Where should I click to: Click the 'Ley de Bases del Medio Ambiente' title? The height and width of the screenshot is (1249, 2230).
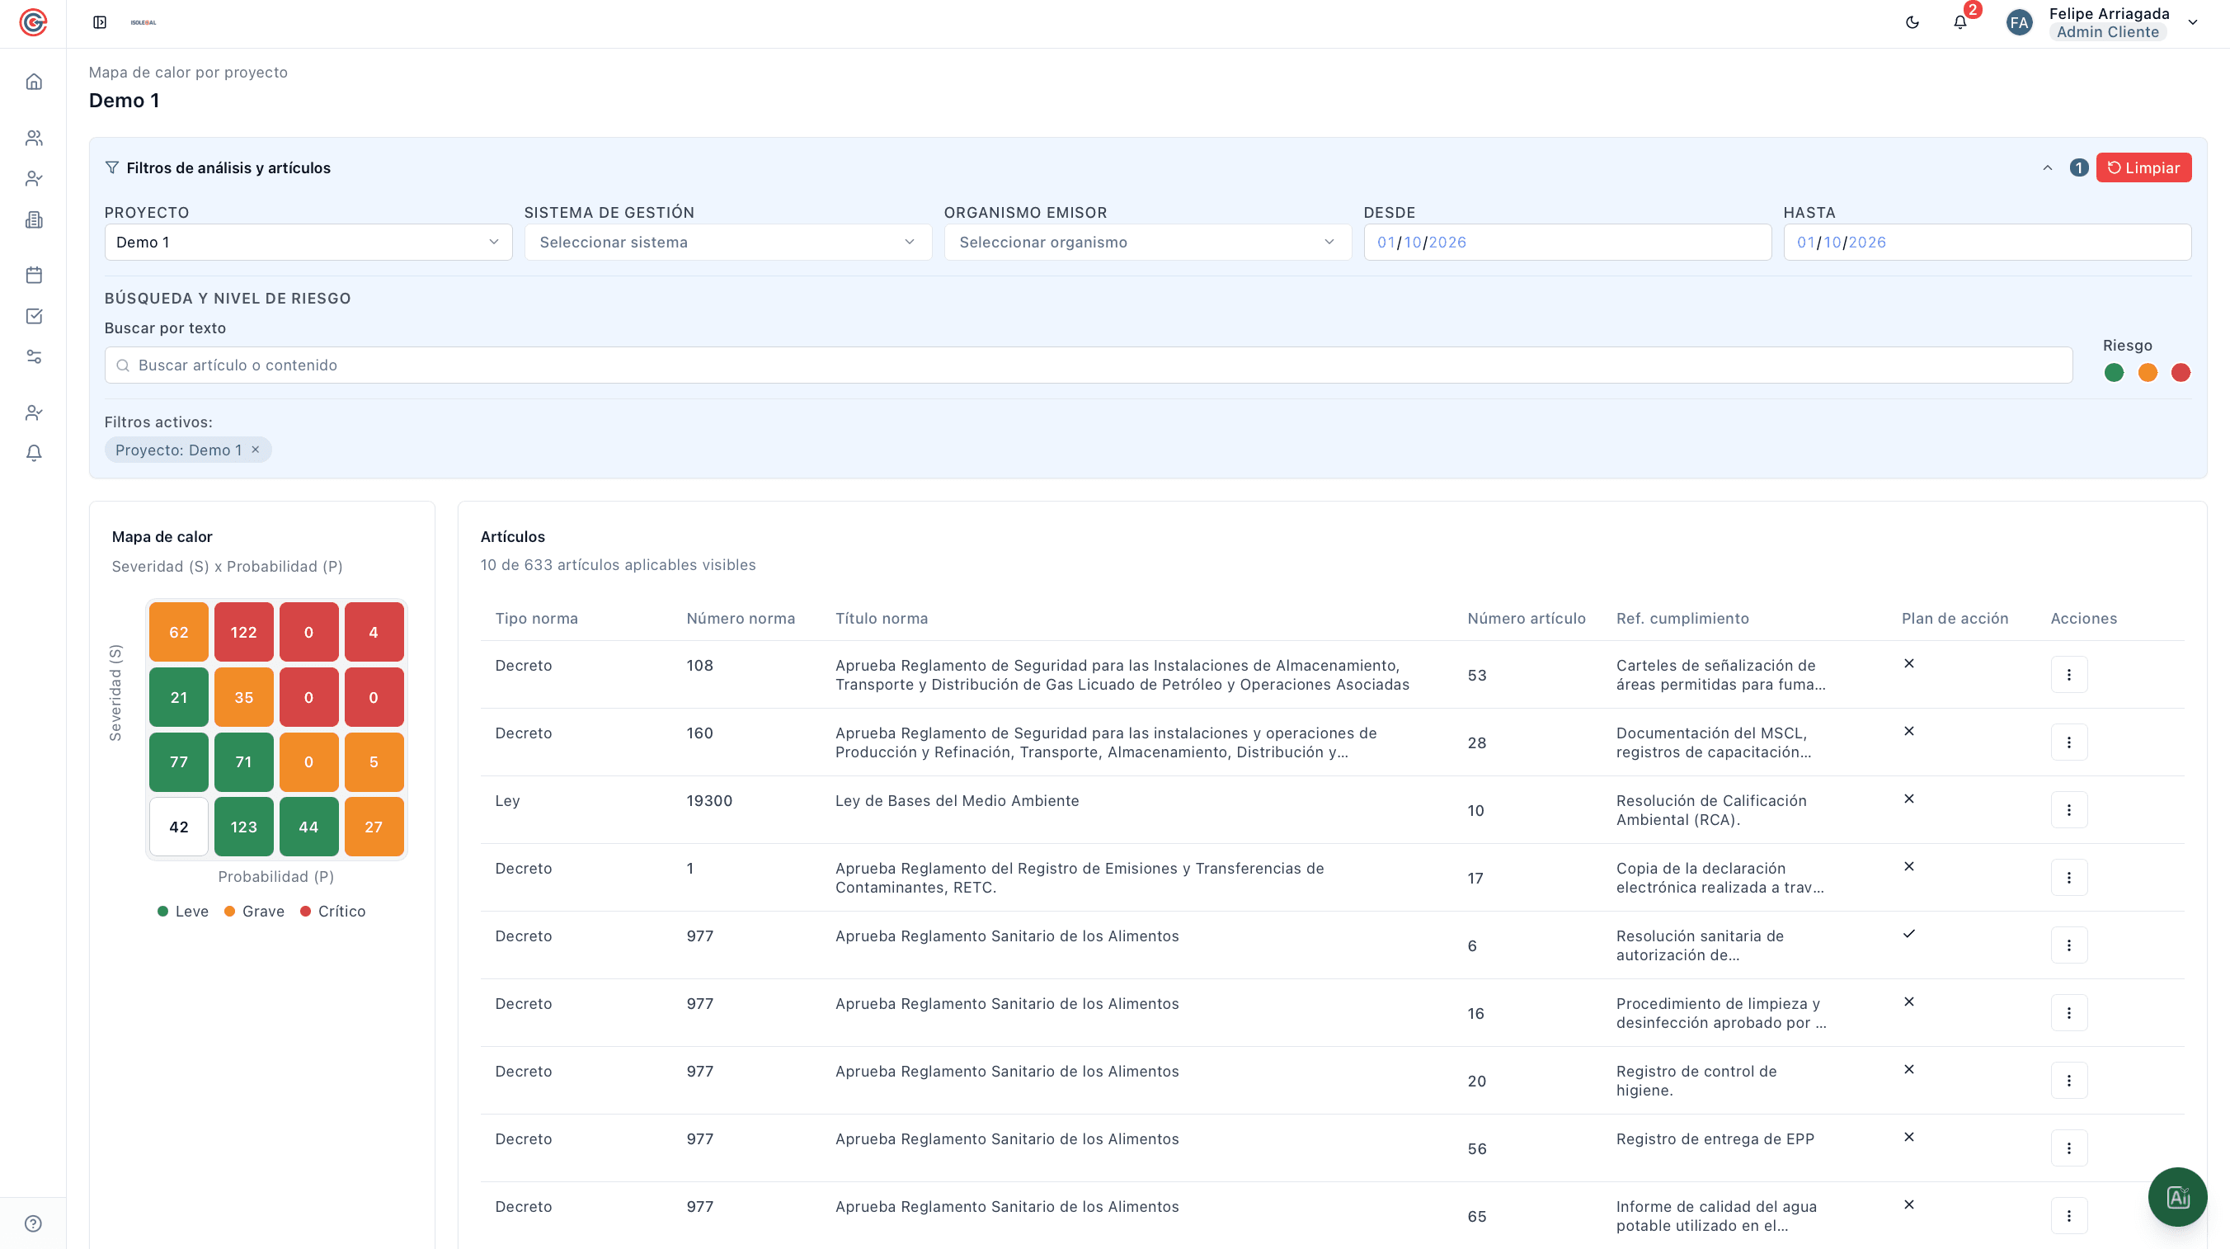click(x=957, y=800)
